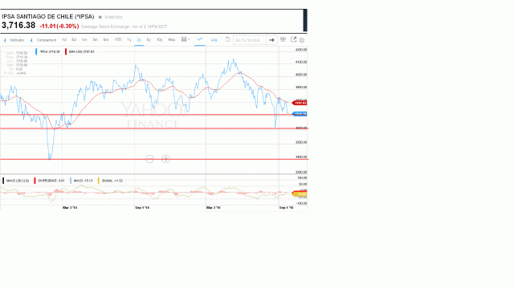Open the Comparison menu
Viewport: 514px width, 289px height.
point(43,40)
